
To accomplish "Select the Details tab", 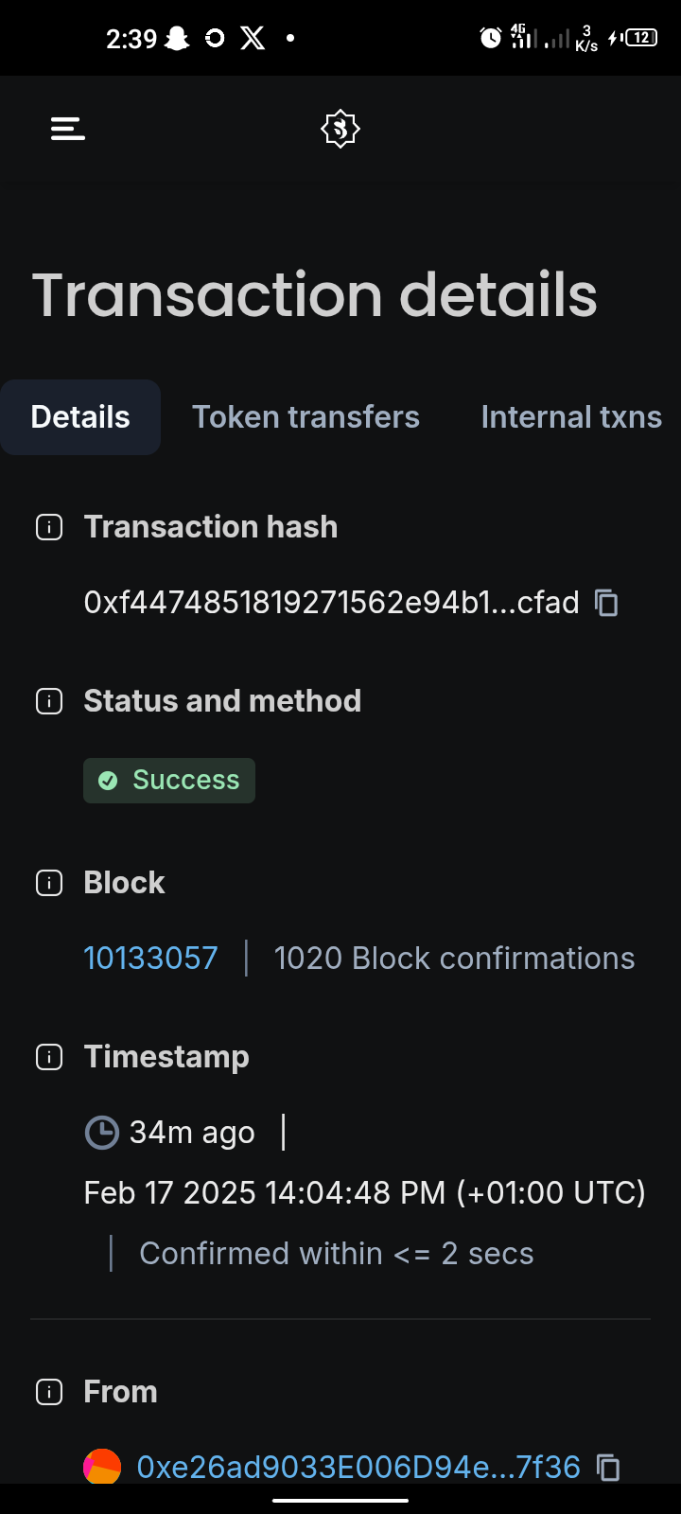I will pos(80,417).
